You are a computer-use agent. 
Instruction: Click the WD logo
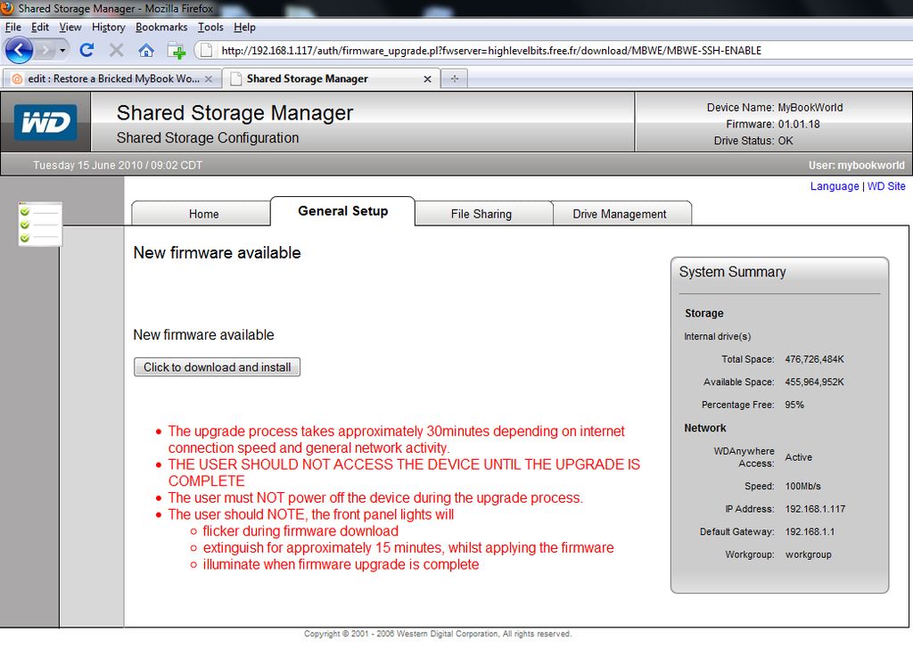coord(45,122)
